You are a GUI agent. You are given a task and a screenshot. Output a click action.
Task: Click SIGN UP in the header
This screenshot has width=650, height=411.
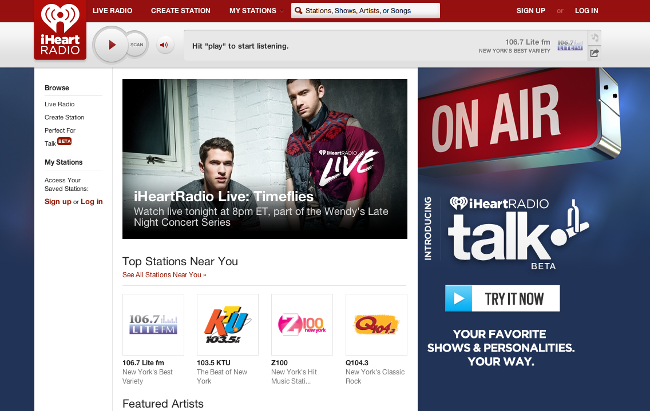coord(530,11)
